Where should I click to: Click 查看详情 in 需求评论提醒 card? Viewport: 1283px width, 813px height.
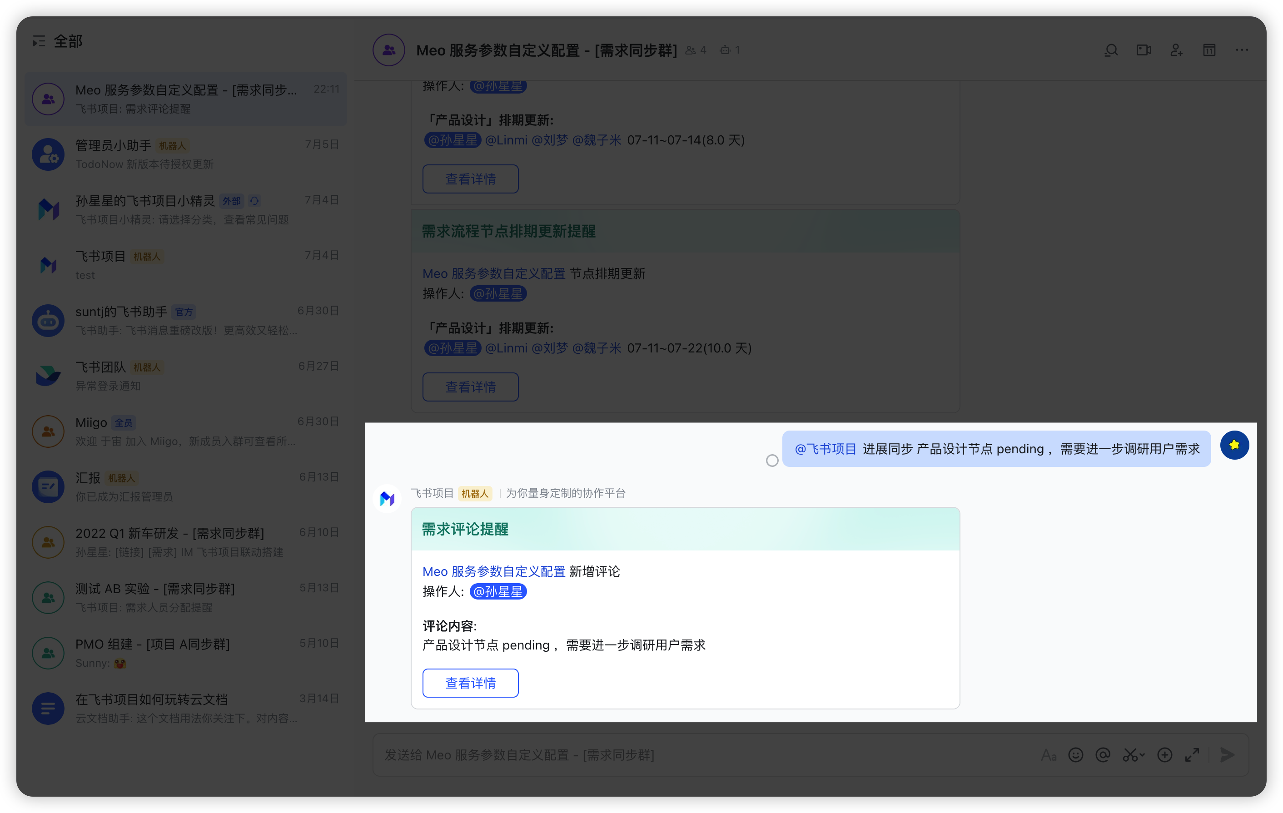point(470,683)
